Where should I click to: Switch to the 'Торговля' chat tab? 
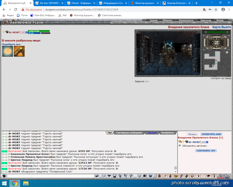(152, 132)
